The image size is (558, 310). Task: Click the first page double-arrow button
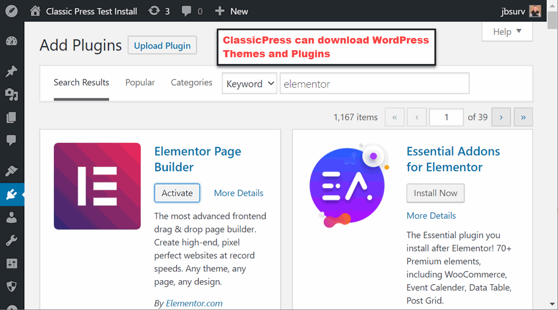[x=395, y=118]
